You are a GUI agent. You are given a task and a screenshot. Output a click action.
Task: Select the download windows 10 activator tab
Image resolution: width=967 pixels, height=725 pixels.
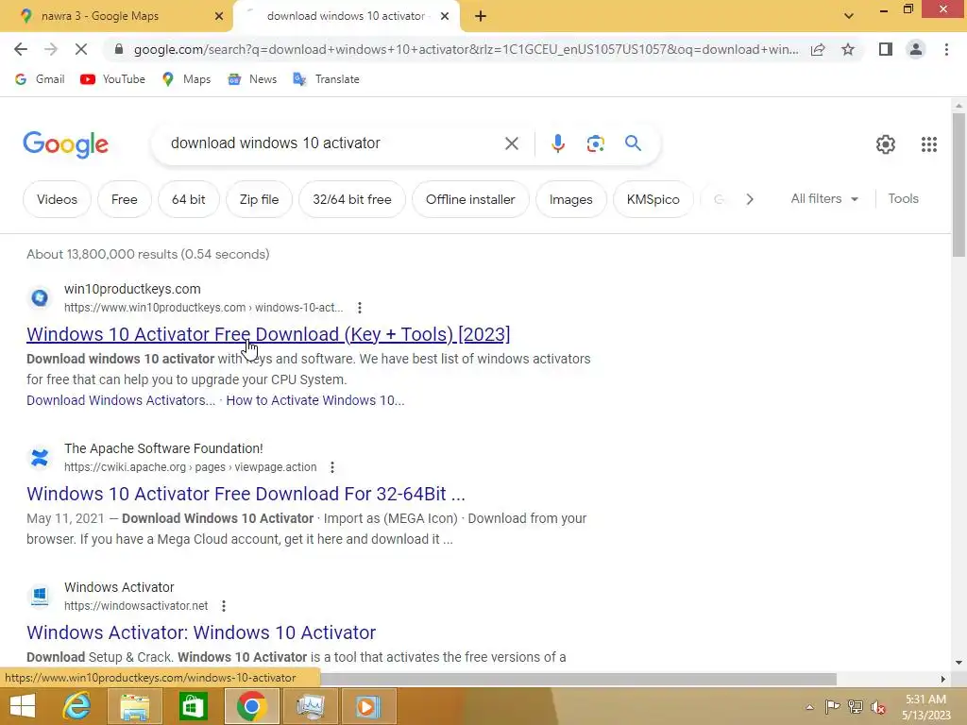(x=347, y=17)
